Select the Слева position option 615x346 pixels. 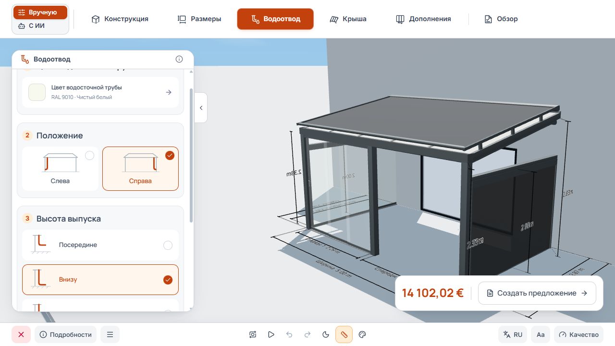(x=60, y=169)
